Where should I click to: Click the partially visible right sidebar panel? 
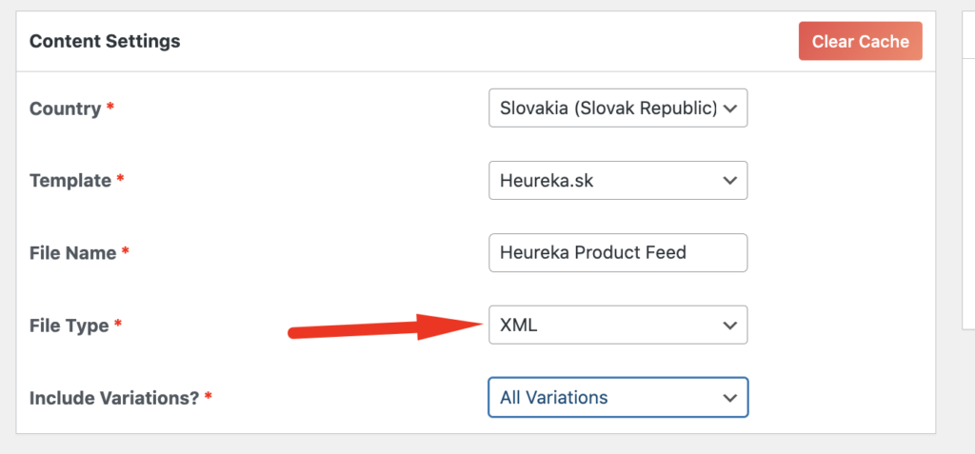point(968,169)
